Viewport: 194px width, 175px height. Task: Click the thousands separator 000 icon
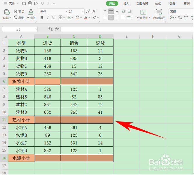point(186,18)
